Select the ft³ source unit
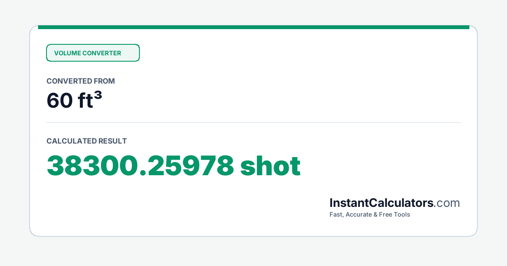Screen dimensions: 507x266 click(90, 100)
